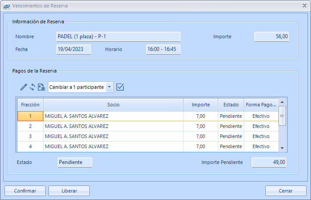
Task: Click the Cerrar button
Action: point(285,191)
